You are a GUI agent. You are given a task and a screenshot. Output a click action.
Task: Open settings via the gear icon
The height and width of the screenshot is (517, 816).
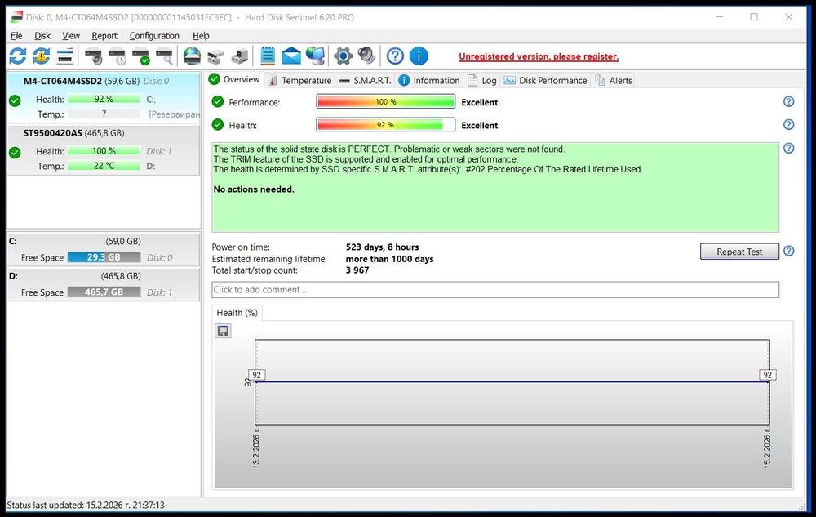click(343, 56)
